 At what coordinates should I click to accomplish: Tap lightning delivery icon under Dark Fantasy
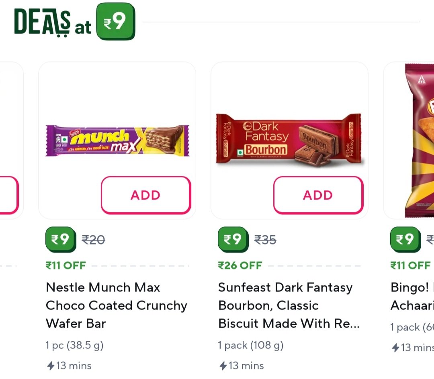[223, 366]
